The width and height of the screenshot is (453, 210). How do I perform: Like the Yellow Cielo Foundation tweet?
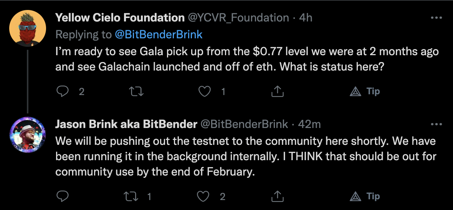[x=206, y=91]
